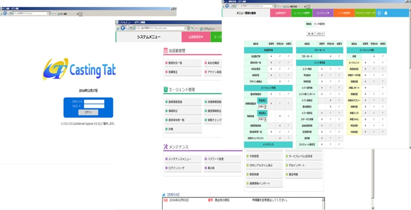Click the パスワード input field
Image resolution: width=411 pixels, height=210 pixels.
click(x=94, y=106)
